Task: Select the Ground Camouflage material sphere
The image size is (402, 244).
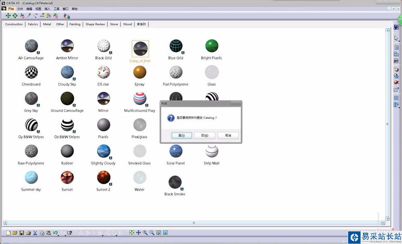Action: (67, 99)
